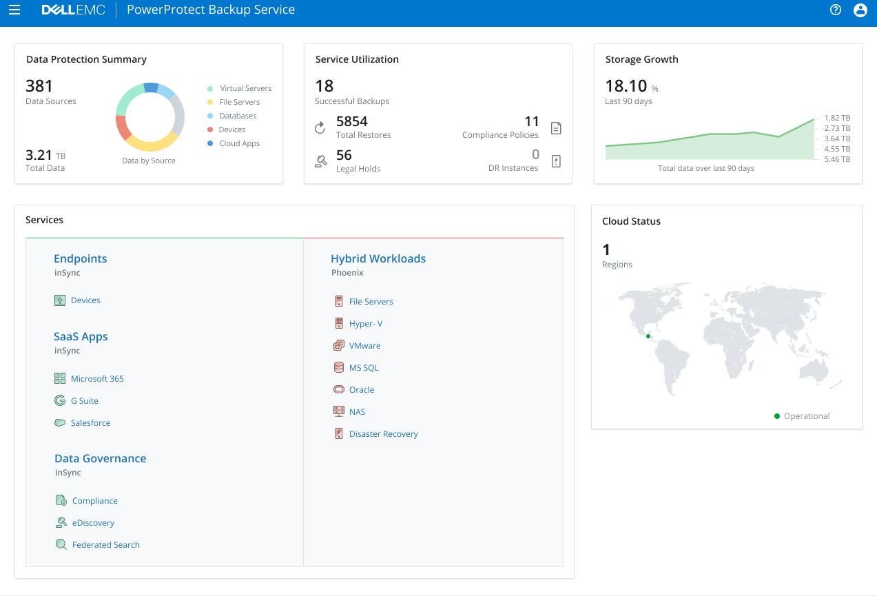This screenshot has width=877, height=596.
Task: Click the Compliance Policies document icon
Action: (x=556, y=128)
